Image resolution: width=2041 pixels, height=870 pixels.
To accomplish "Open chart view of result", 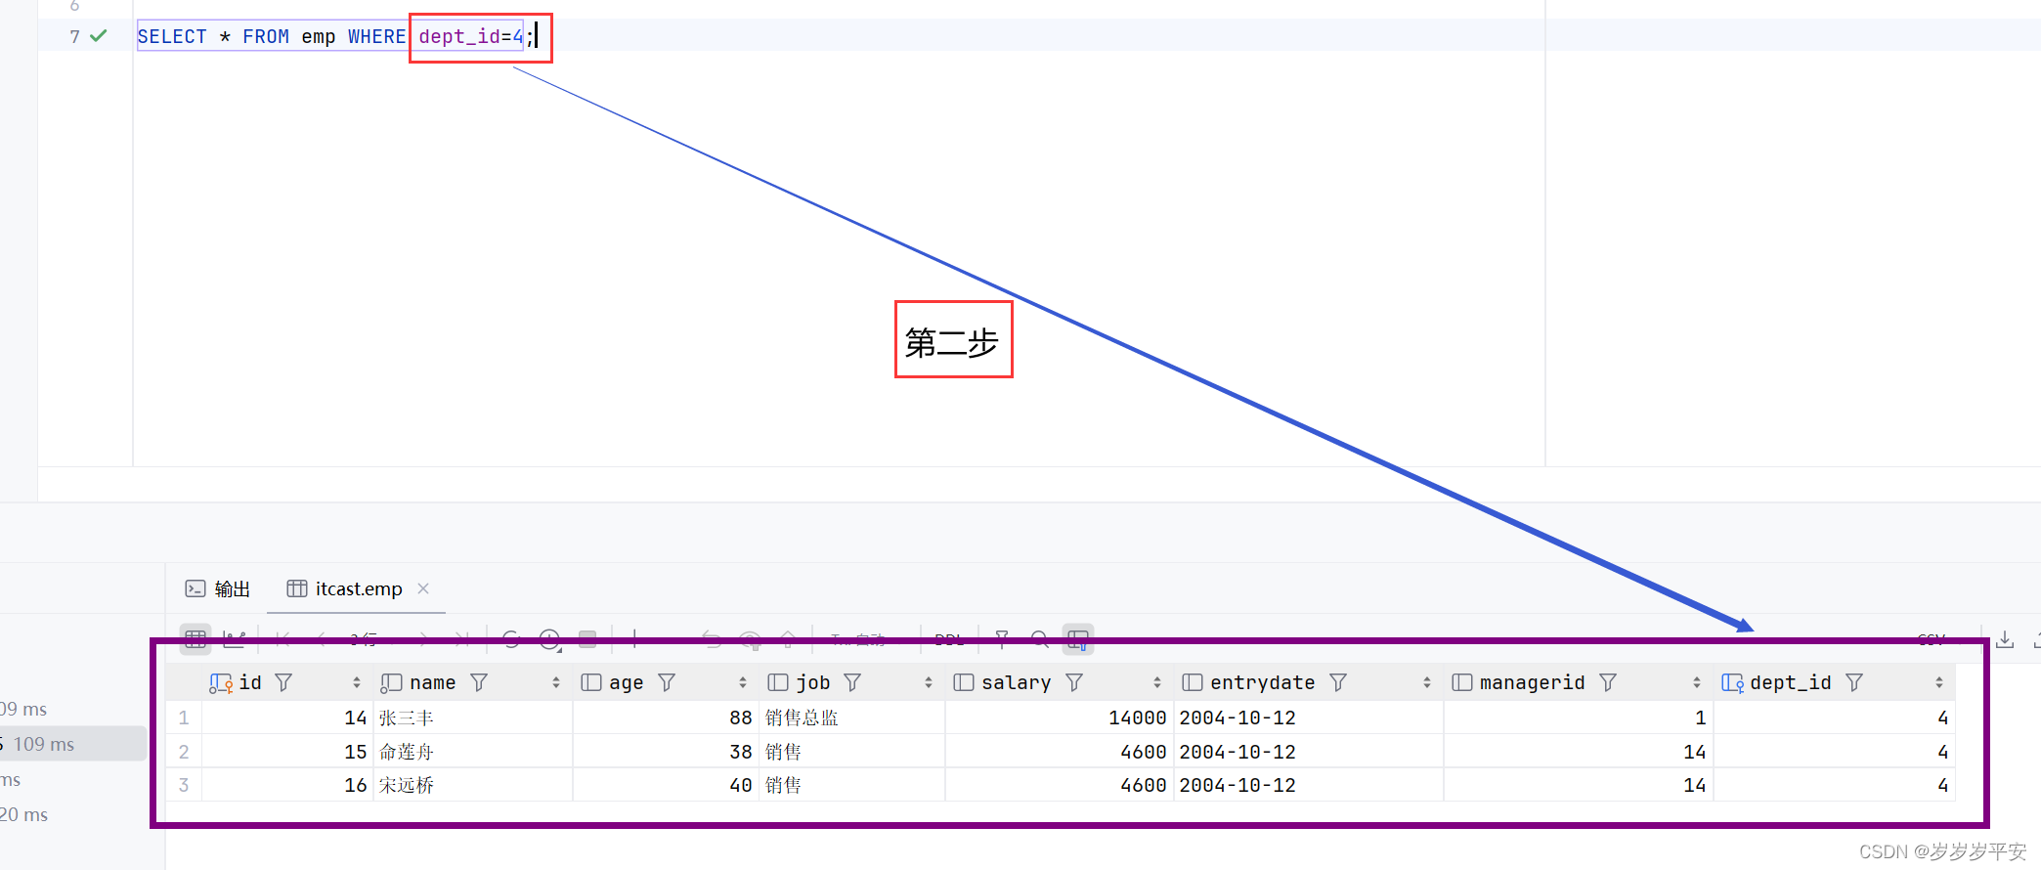I will [235, 639].
